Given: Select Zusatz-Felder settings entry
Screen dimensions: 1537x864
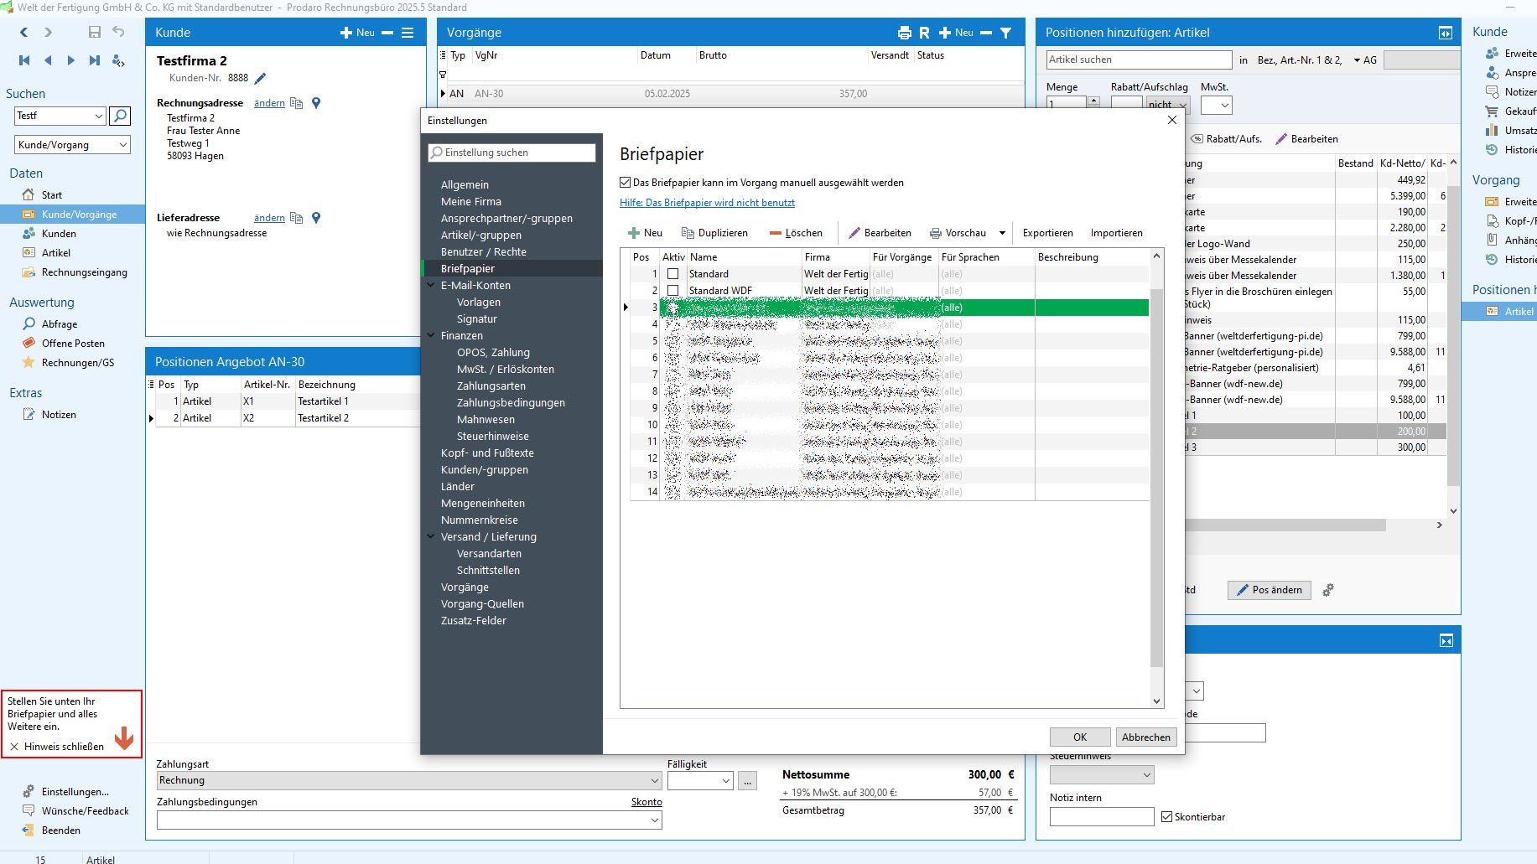Looking at the screenshot, I should (x=474, y=620).
